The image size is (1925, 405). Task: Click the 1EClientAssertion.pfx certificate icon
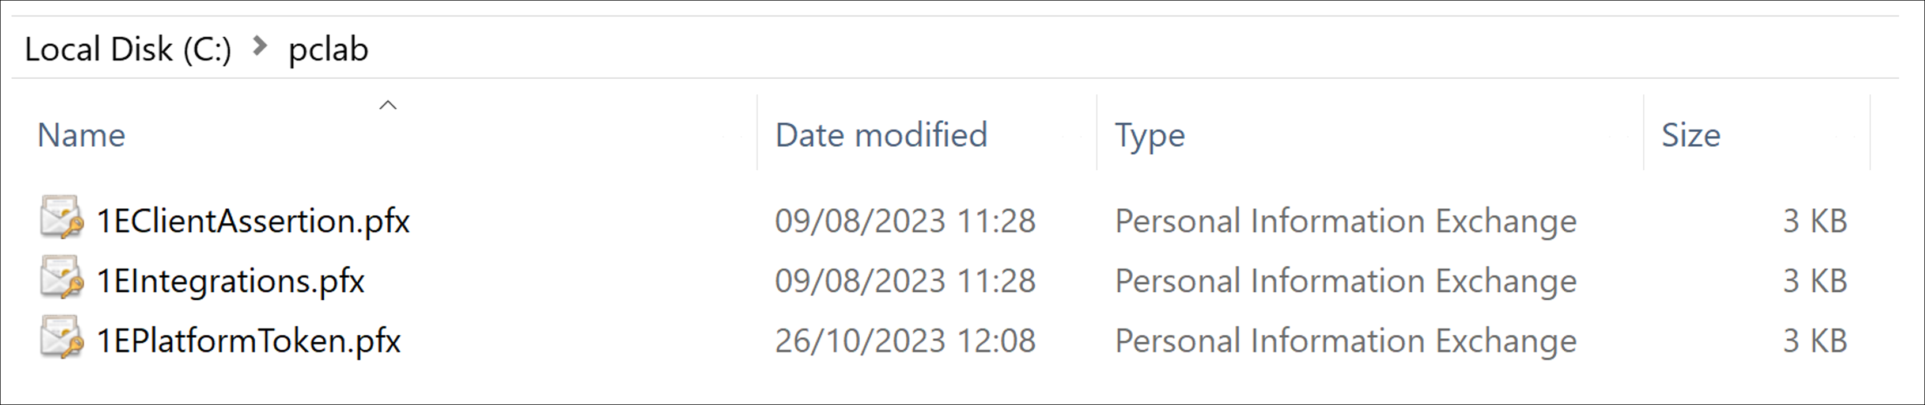[x=61, y=218]
